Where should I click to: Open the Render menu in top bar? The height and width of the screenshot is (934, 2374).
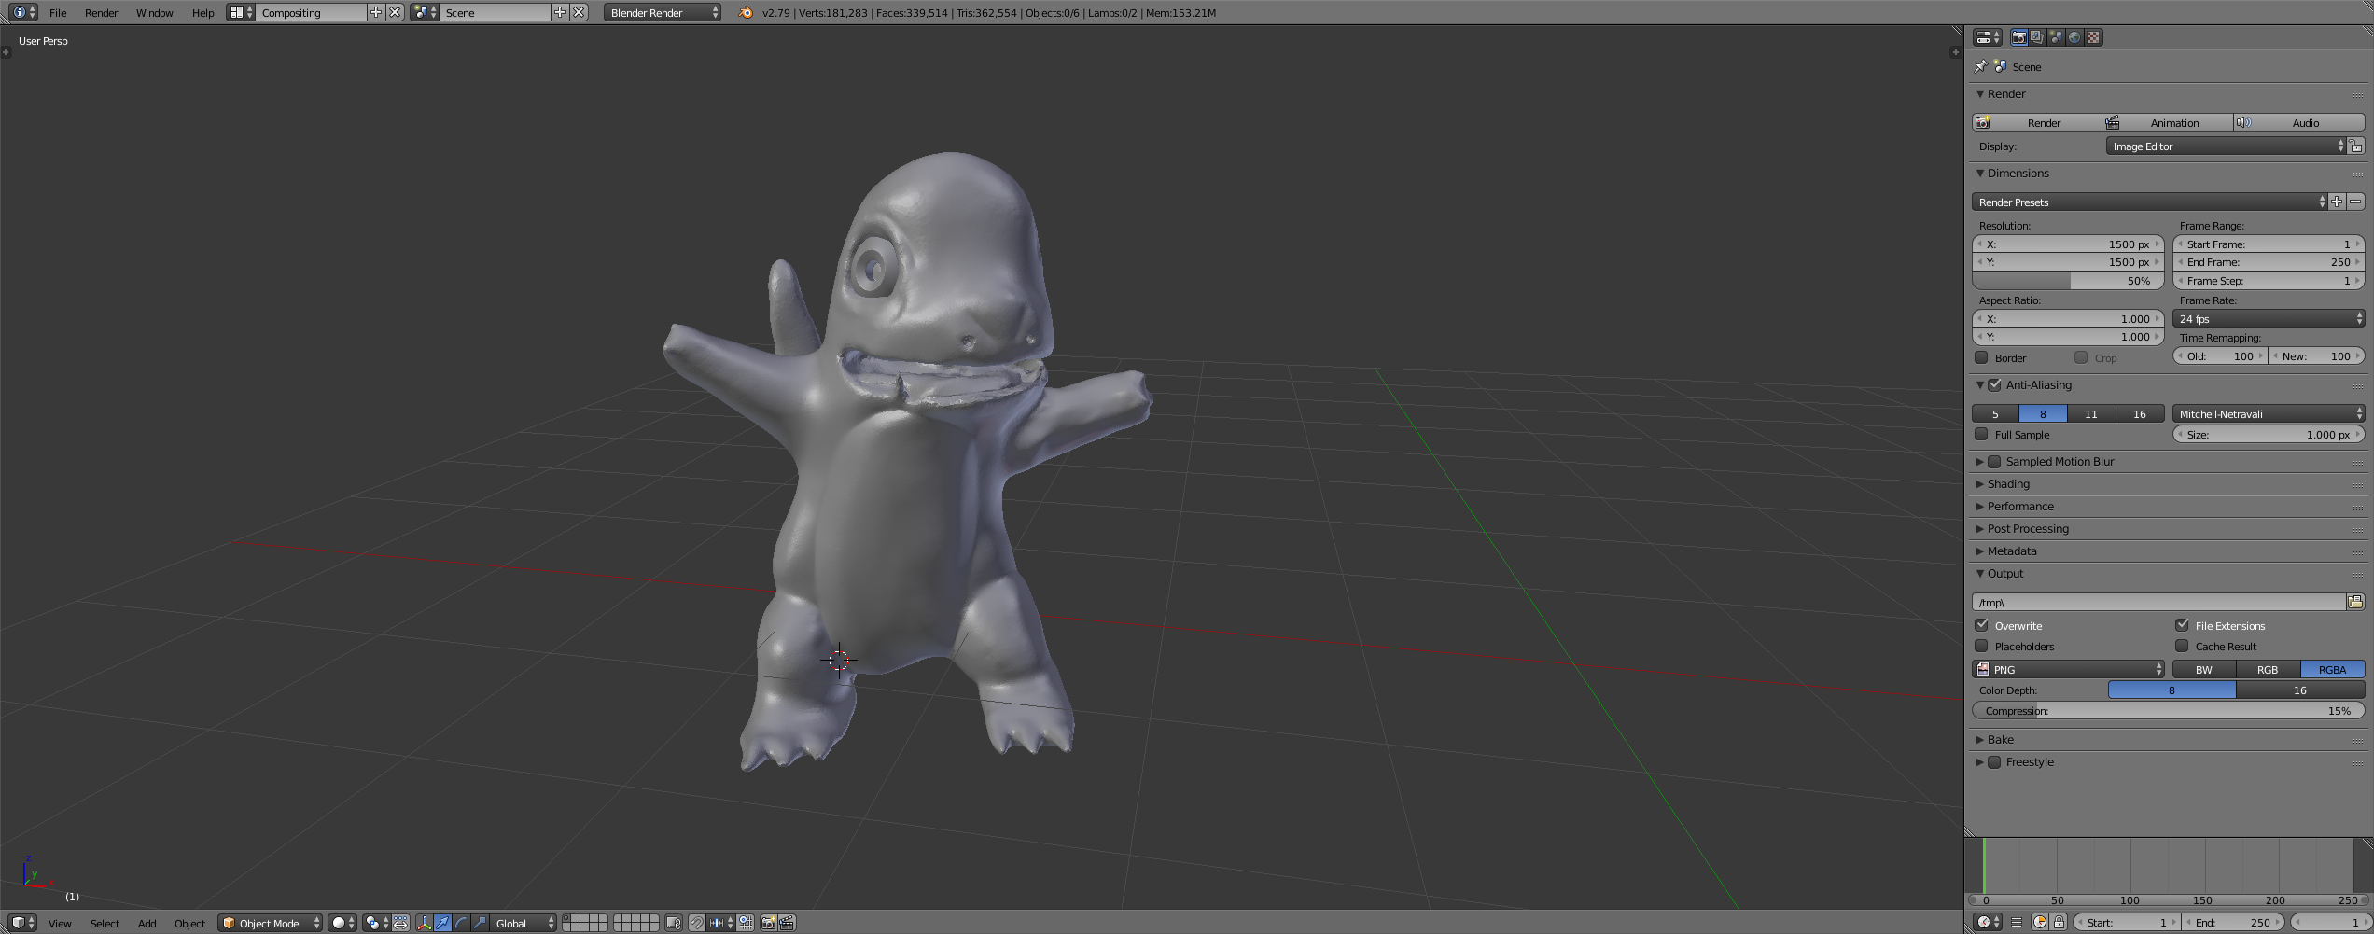[x=102, y=12]
